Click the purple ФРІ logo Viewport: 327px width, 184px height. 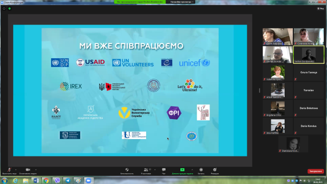click(174, 113)
